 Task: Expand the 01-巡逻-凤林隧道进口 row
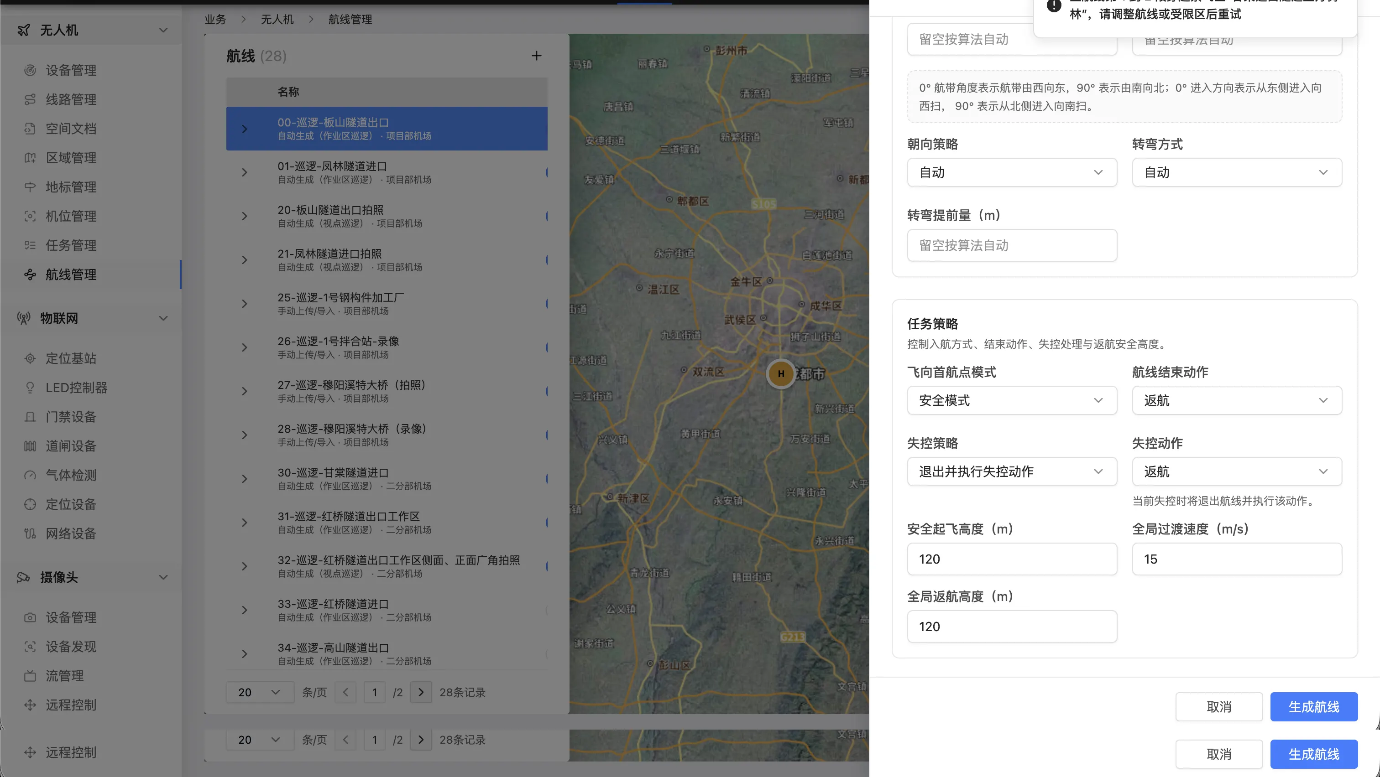click(244, 172)
